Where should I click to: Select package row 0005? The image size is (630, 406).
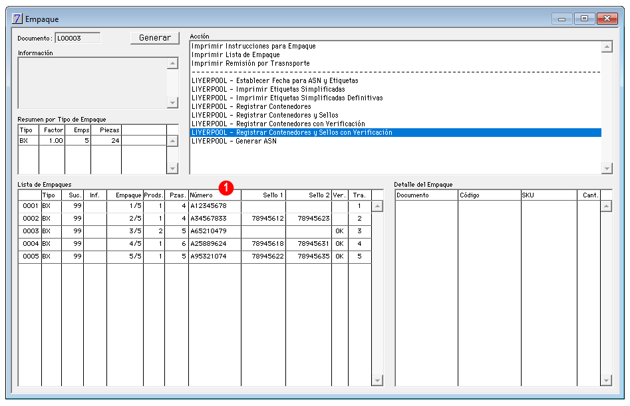click(195, 256)
